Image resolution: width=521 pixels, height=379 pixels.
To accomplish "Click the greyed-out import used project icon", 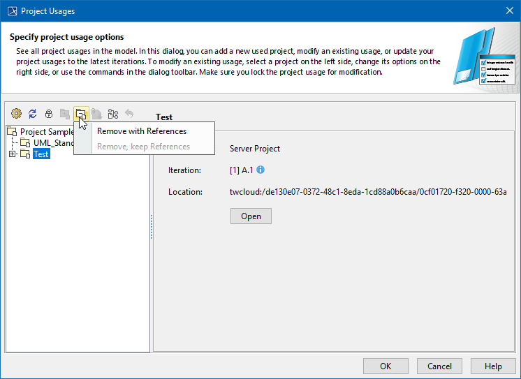I will [96, 114].
